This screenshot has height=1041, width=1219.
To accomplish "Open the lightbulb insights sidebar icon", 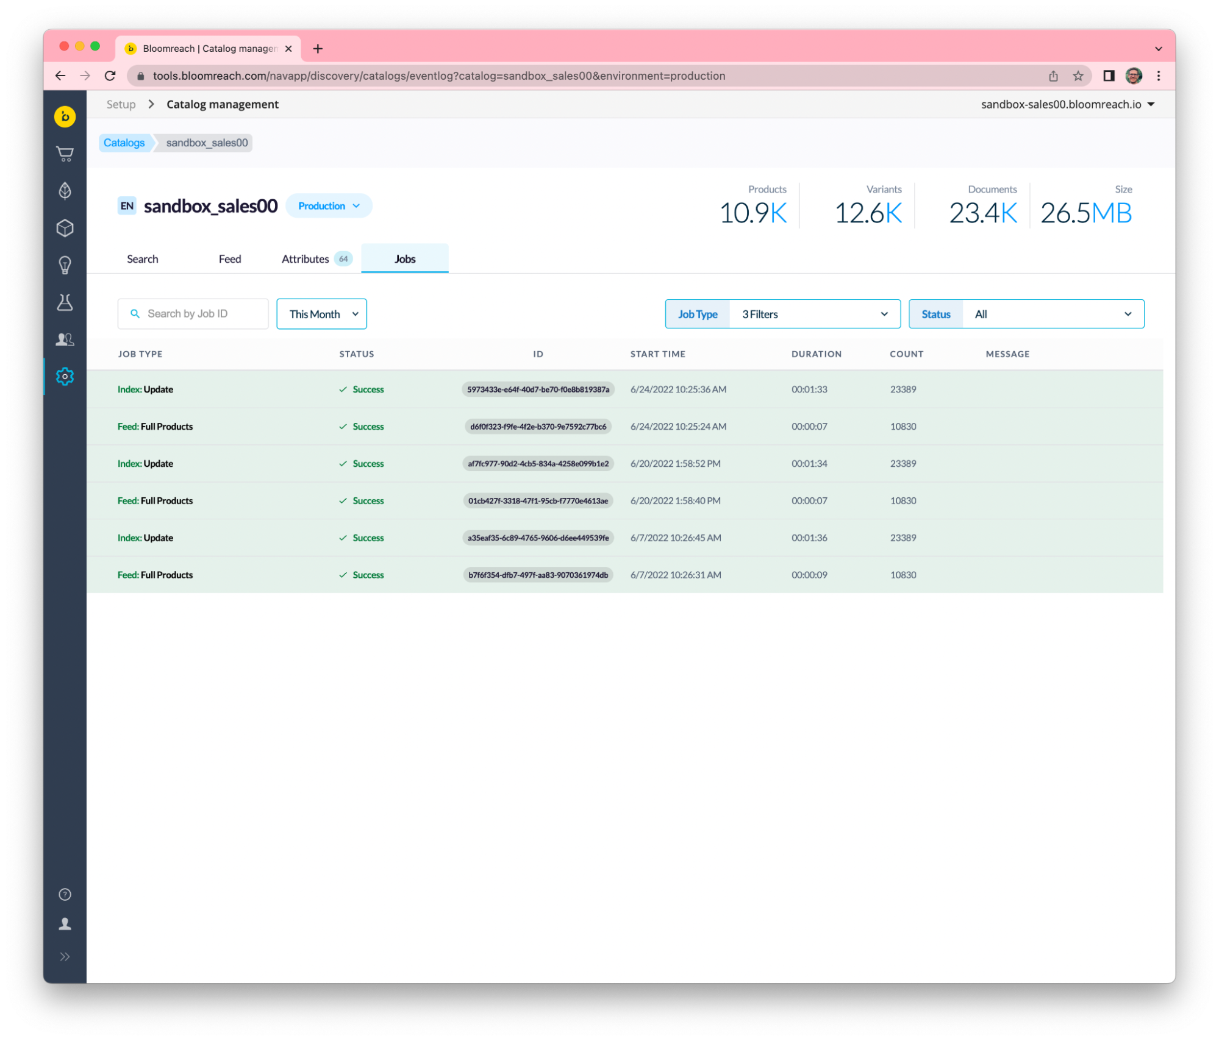I will click(65, 265).
